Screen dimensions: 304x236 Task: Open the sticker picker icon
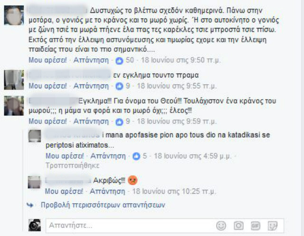[273, 226]
